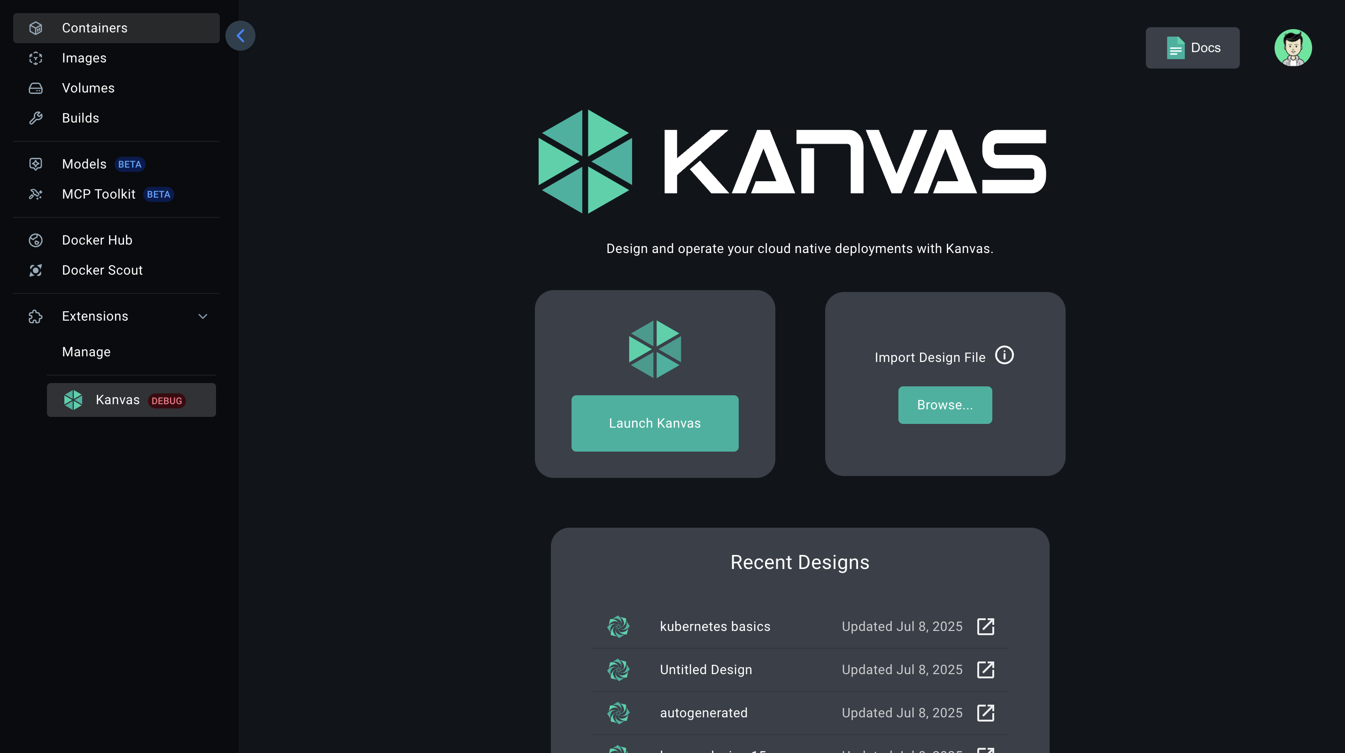This screenshot has width=1345, height=753.
Task: Click info icon beside Import Design File
Action: click(x=1004, y=355)
